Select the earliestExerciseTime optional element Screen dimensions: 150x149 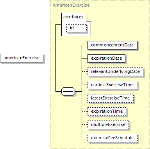[112, 85]
